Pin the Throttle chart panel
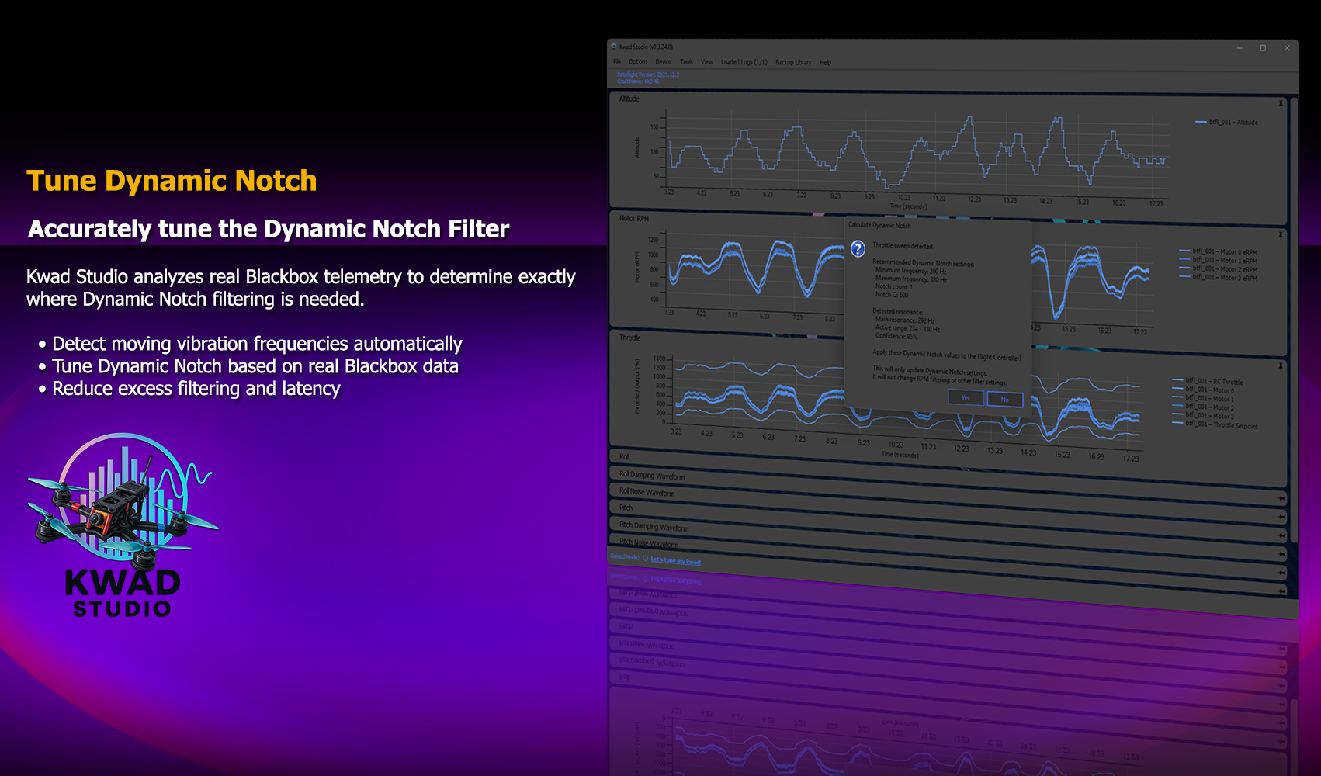Image resolution: width=1321 pixels, height=776 pixels. click(1281, 366)
